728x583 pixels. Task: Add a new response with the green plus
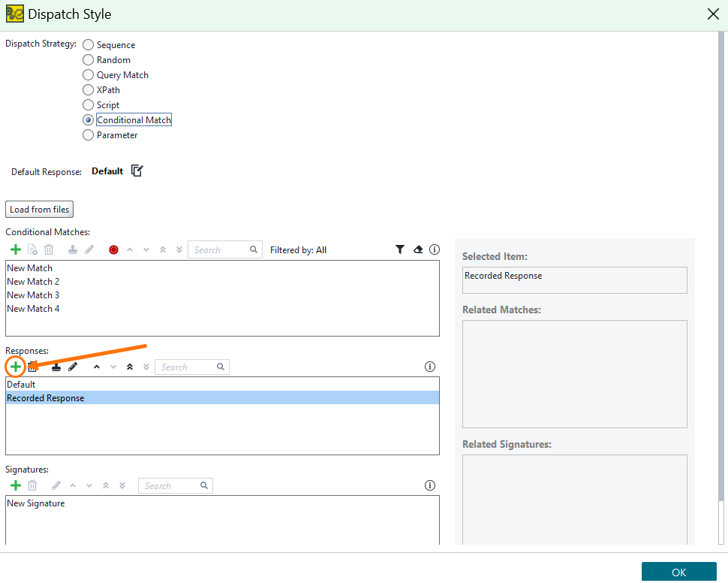tap(15, 367)
